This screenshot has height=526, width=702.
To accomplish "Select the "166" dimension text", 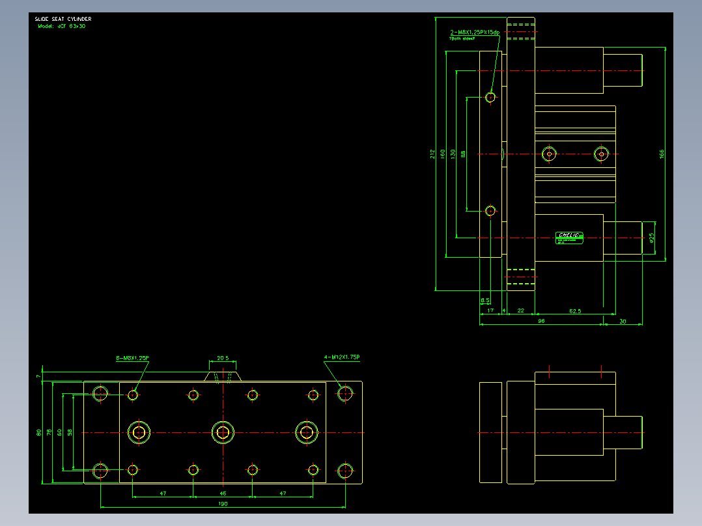I will (x=661, y=154).
